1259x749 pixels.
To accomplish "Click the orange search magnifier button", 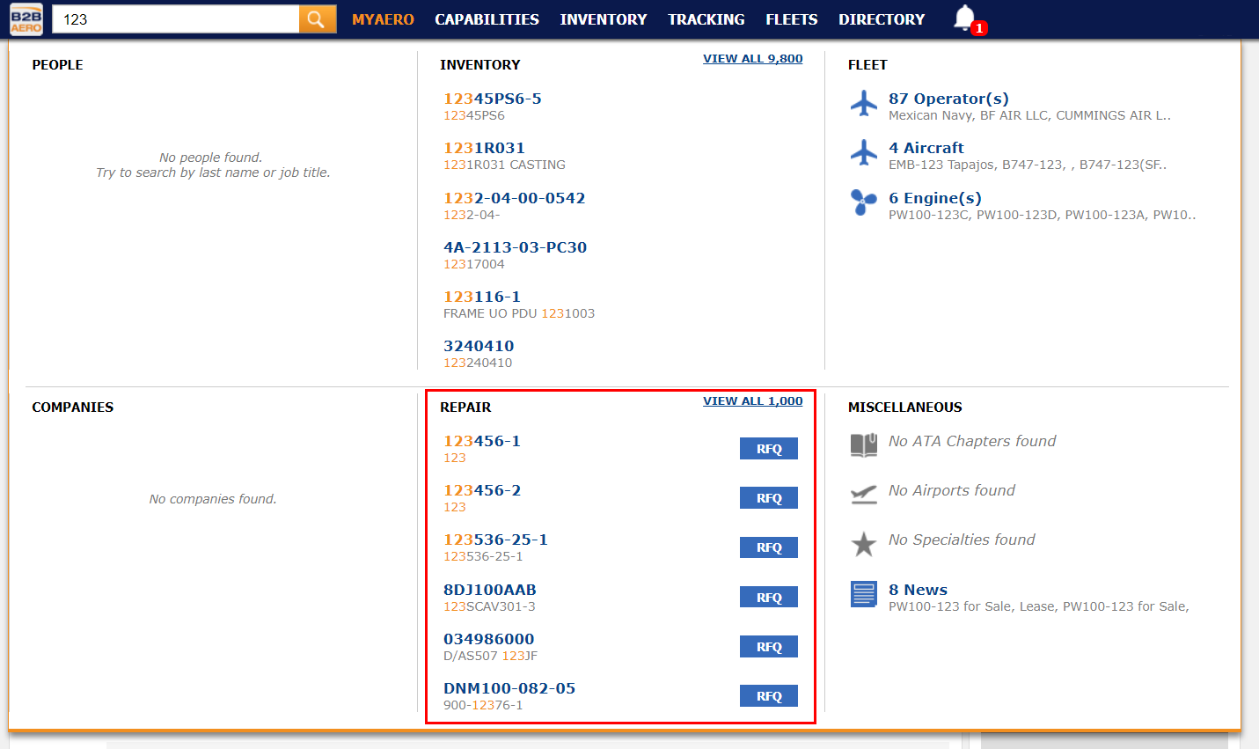I will point(318,18).
